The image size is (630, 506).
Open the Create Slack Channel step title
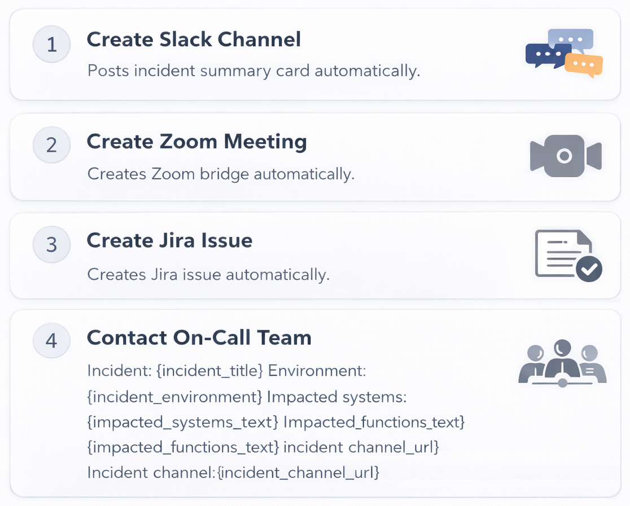click(194, 39)
